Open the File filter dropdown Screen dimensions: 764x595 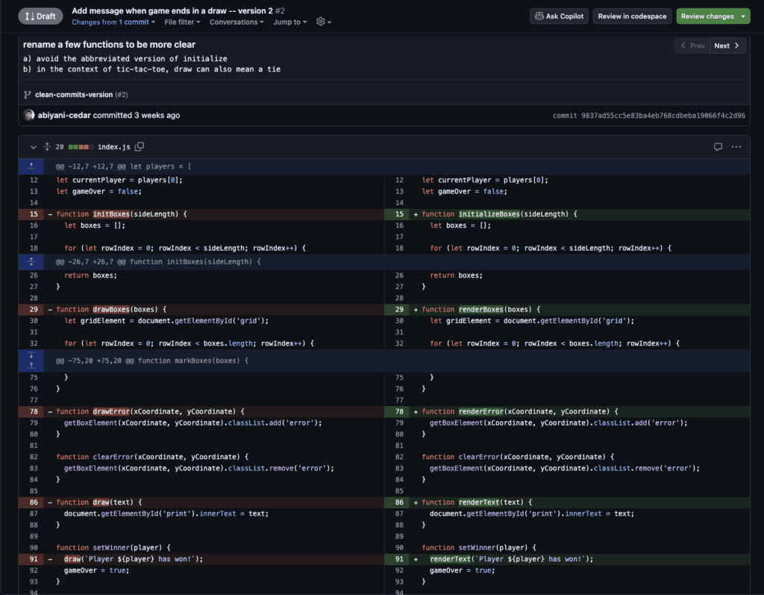click(184, 22)
